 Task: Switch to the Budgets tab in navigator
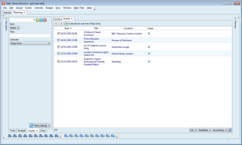[x=22, y=131]
